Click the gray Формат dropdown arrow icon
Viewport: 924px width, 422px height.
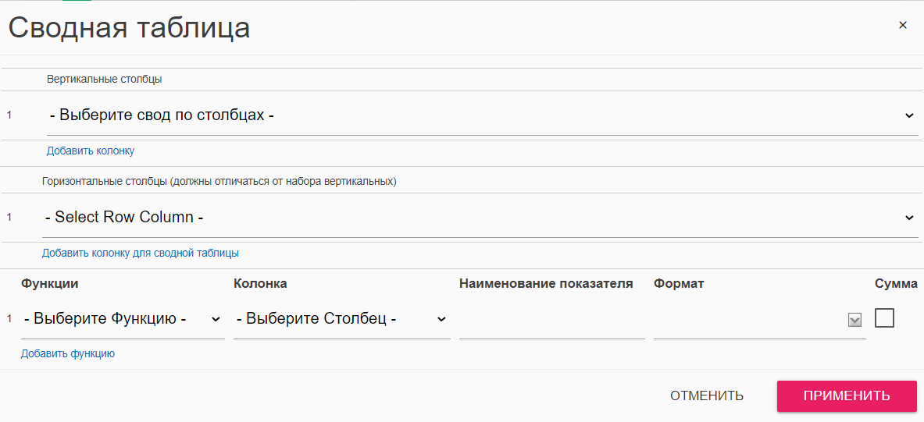pos(854,320)
